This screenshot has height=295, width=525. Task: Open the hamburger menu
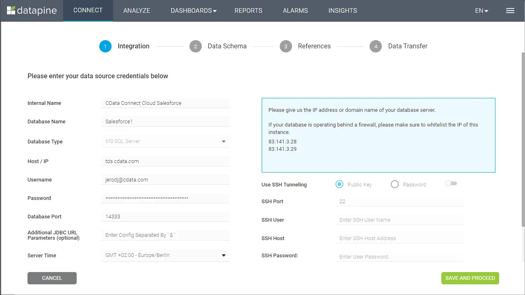[x=510, y=11]
